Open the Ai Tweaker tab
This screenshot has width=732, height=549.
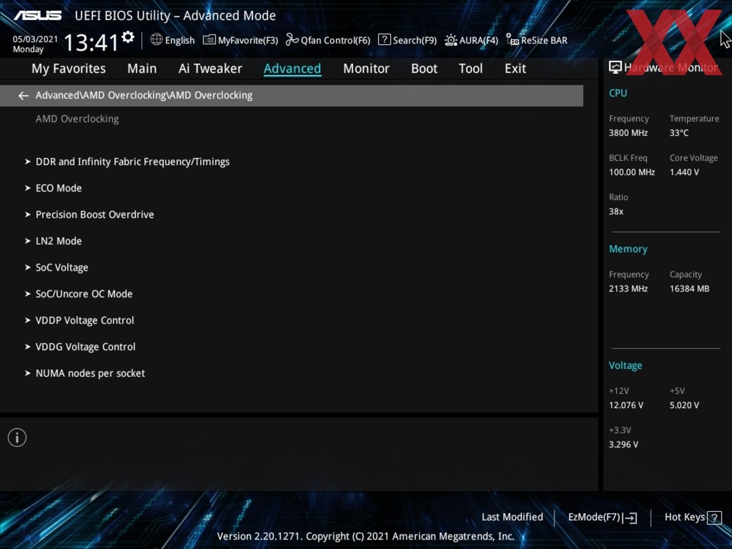click(210, 68)
